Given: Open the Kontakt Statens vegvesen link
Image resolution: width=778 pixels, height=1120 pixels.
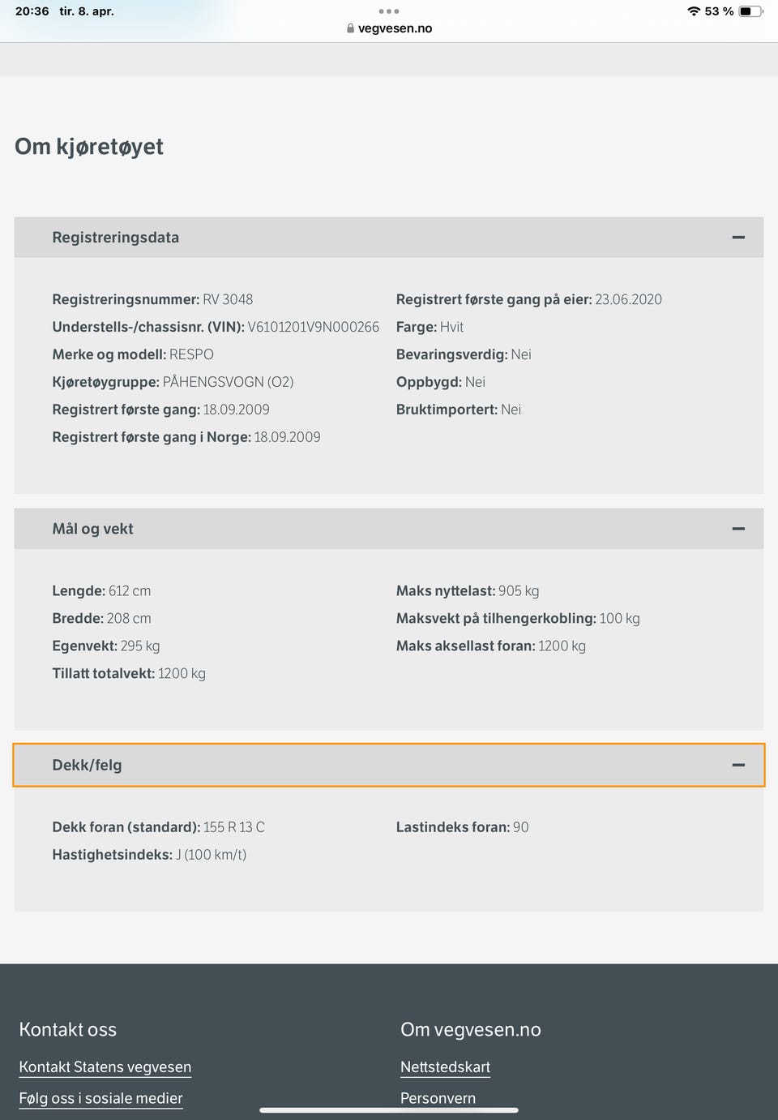Looking at the screenshot, I should click(x=105, y=1067).
